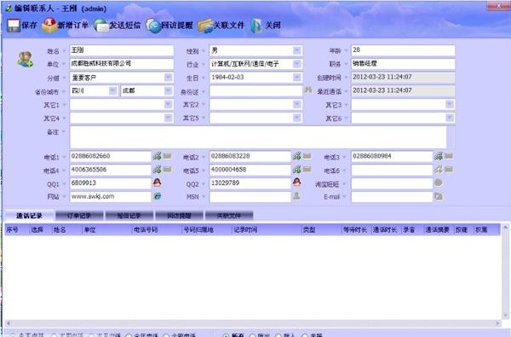The height and width of the screenshot is (337, 511).
Task: Switch to the 回访提醒 tab
Action: click(x=179, y=216)
